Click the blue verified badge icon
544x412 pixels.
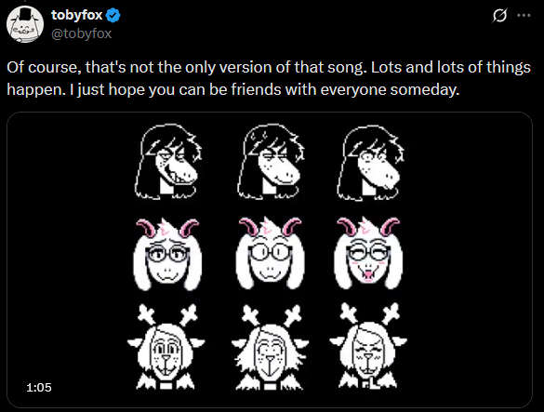point(113,15)
